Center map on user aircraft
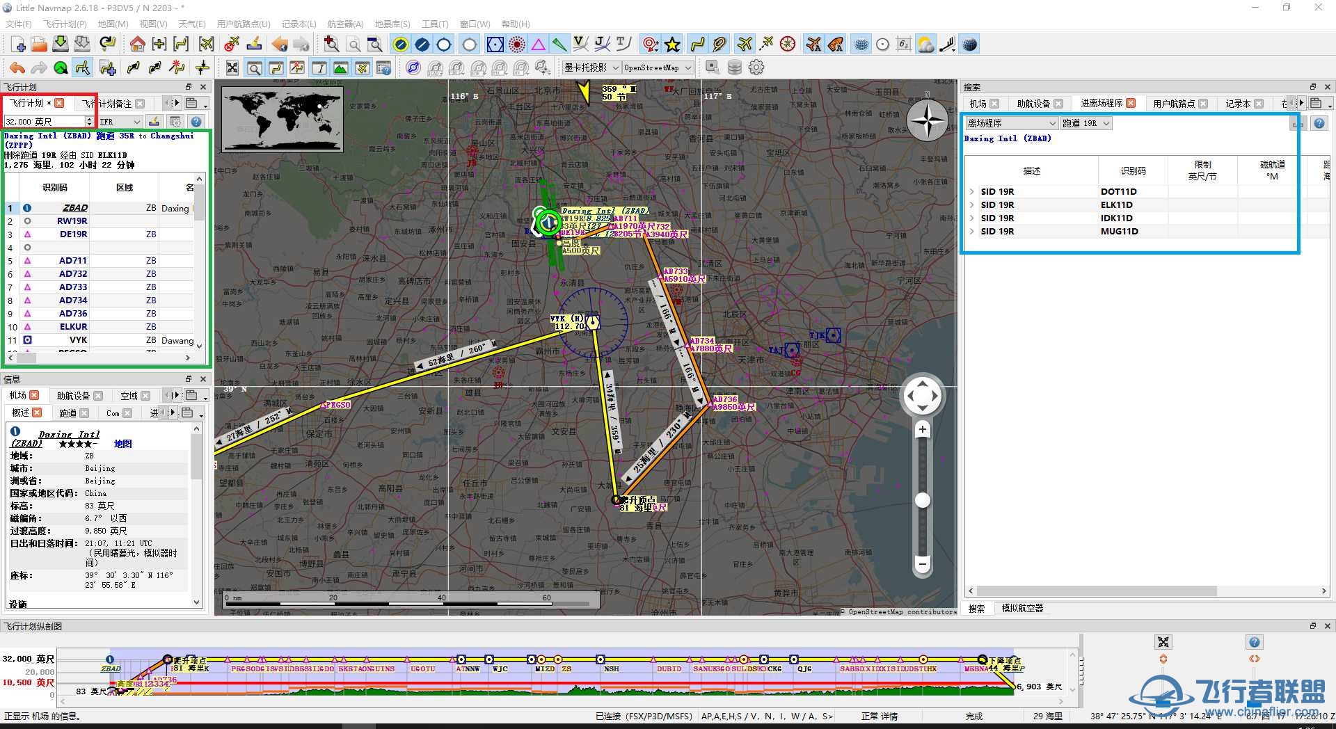Image resolution: width=1336 pixels, height=729 pixels. point(206,45)
